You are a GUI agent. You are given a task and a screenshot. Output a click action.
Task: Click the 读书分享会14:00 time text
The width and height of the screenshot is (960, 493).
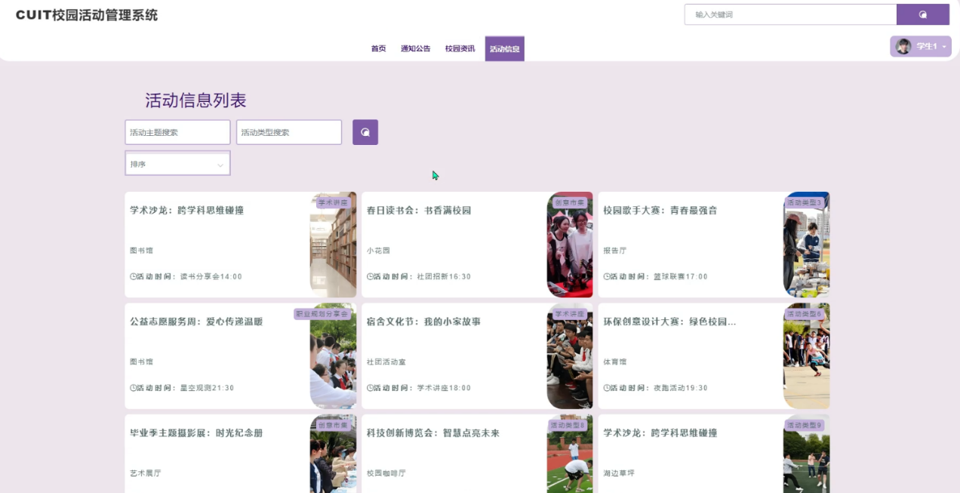coord(211,277)
